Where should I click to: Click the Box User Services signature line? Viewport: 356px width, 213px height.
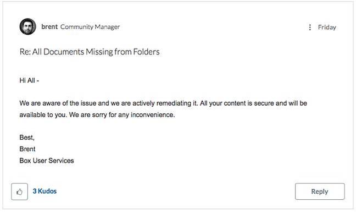point(47,160)
